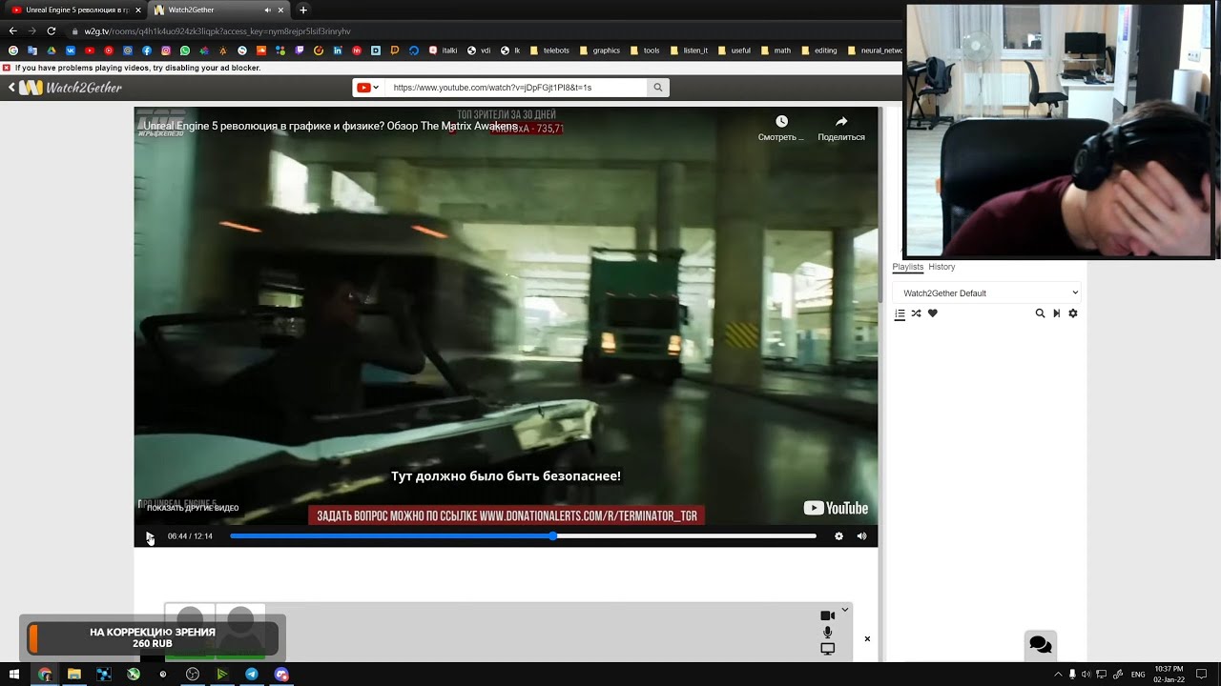Open the chat bubble button
The image size is (1221, 686).
pos(1041,645)
